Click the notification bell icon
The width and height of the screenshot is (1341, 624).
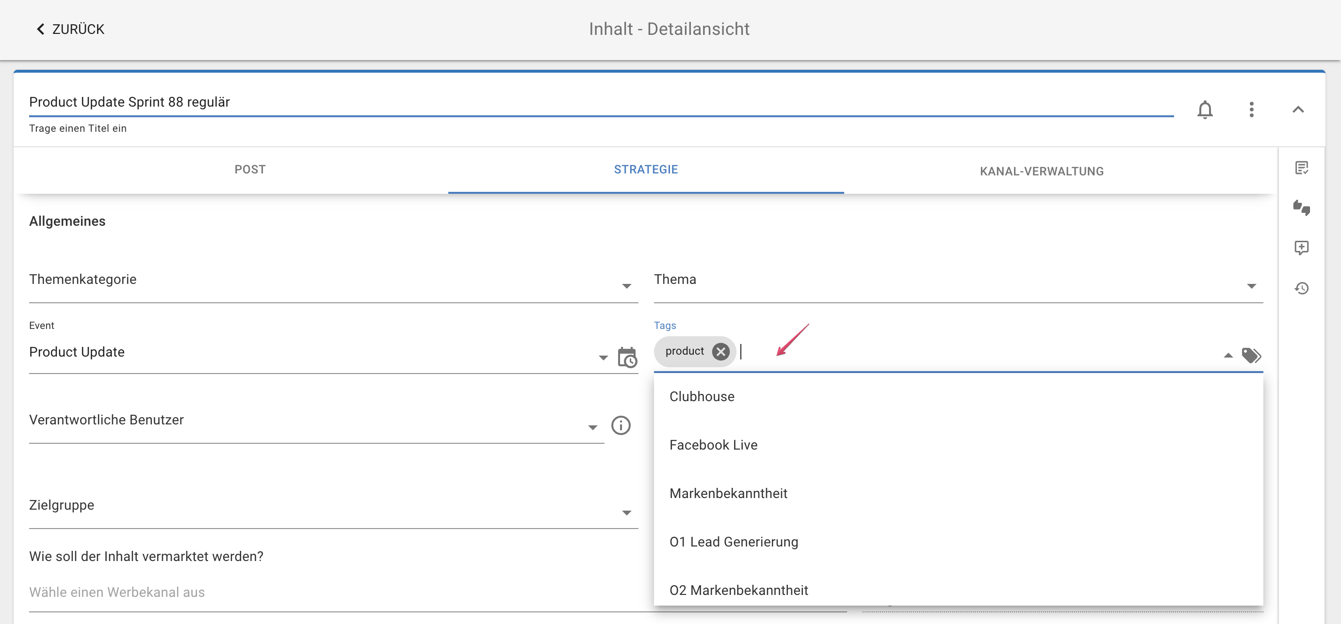pyautogui.click(x=1205, y=109)
